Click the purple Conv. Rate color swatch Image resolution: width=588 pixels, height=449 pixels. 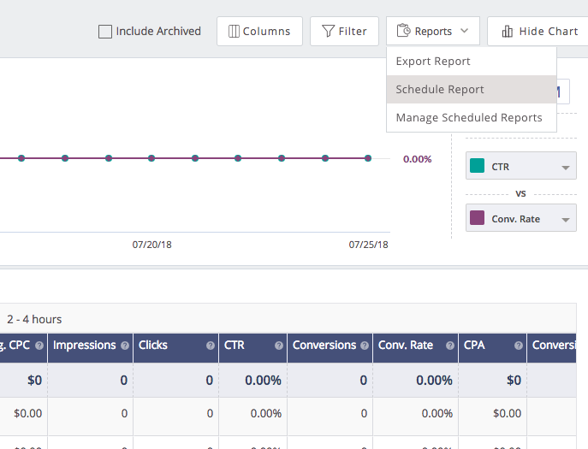point(478,219)
